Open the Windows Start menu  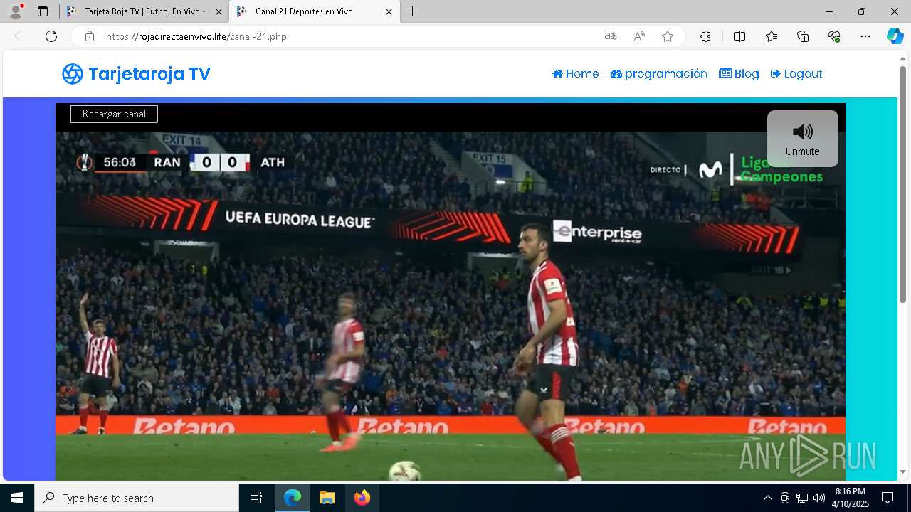pos(17,498)
